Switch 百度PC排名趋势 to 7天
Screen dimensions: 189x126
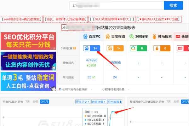(27, 102)
